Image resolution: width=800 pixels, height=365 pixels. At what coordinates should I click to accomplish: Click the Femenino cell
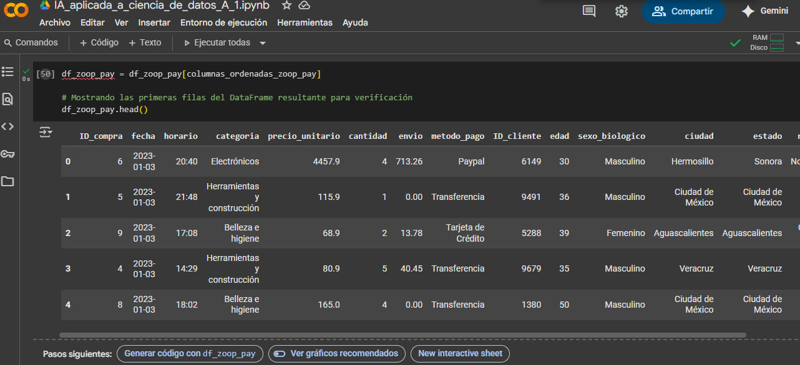click(626, 233)
